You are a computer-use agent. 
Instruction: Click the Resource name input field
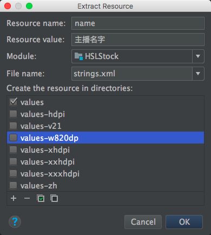138,23
